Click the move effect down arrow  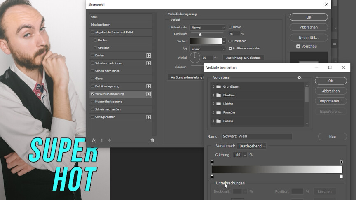point(110,140)
